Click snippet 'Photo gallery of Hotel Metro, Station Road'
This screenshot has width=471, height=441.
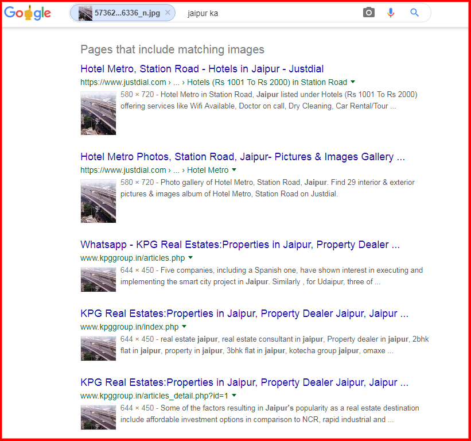tap(267, 188)
